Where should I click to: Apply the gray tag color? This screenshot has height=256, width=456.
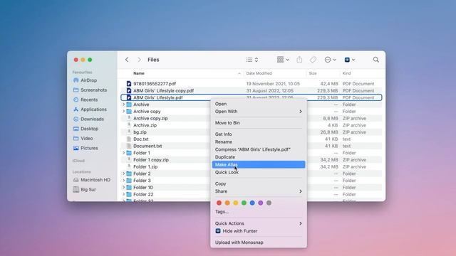(x=269, y=203)
